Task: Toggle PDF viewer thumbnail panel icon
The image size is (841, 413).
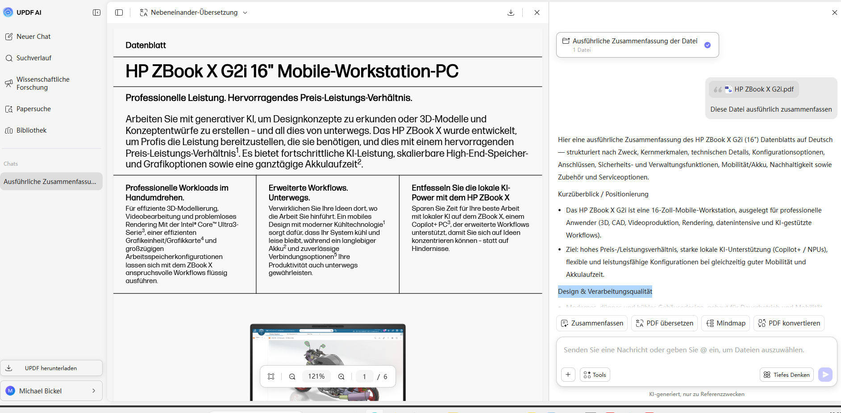Action: [119, 13]
